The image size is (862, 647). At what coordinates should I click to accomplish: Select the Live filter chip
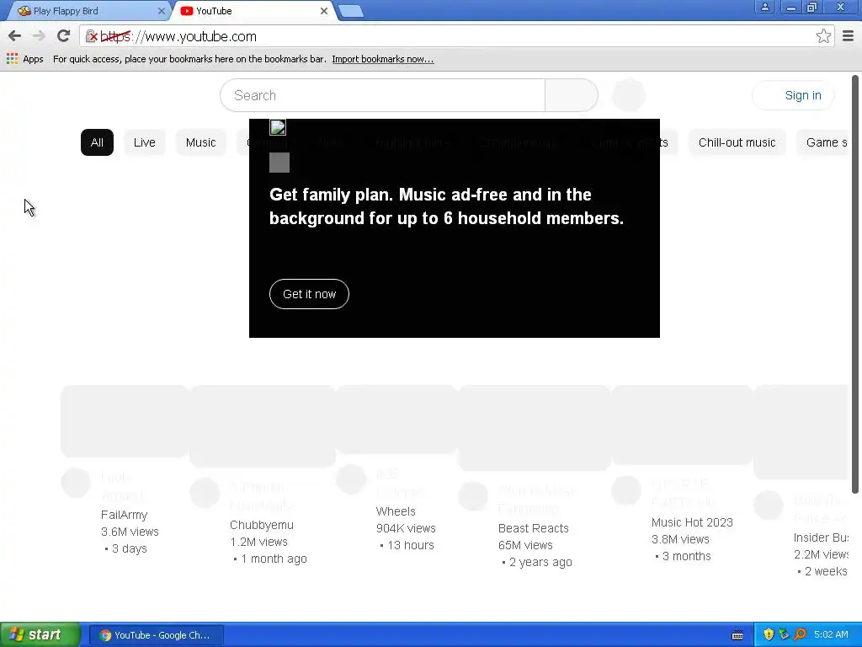coord(145,142)
